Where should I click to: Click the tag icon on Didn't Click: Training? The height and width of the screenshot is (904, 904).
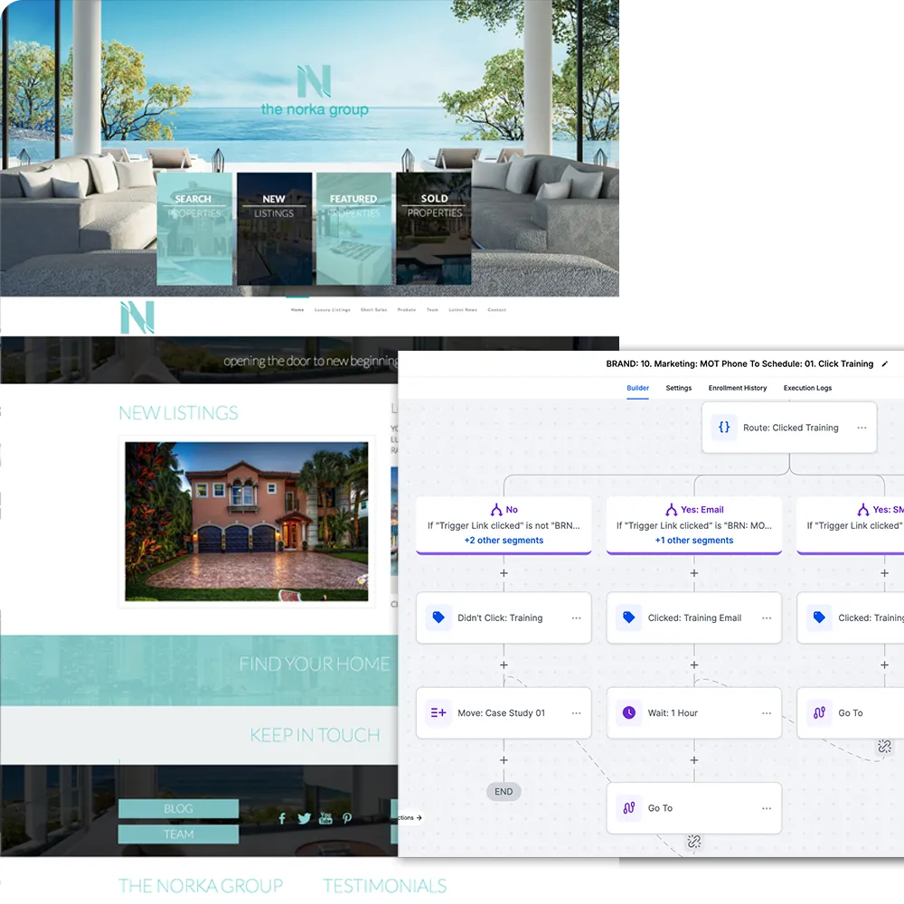point(438,617)
